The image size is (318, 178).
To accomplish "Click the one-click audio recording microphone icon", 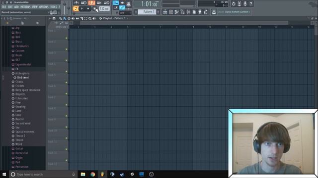I will tap(245, 3).
